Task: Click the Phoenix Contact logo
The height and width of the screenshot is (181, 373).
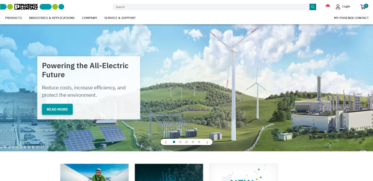Action: coord(32,7)
